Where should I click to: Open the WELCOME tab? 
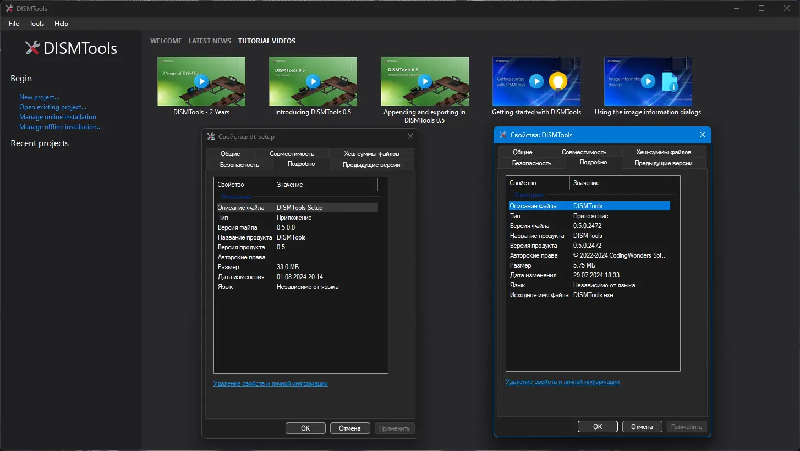(166, 41)
